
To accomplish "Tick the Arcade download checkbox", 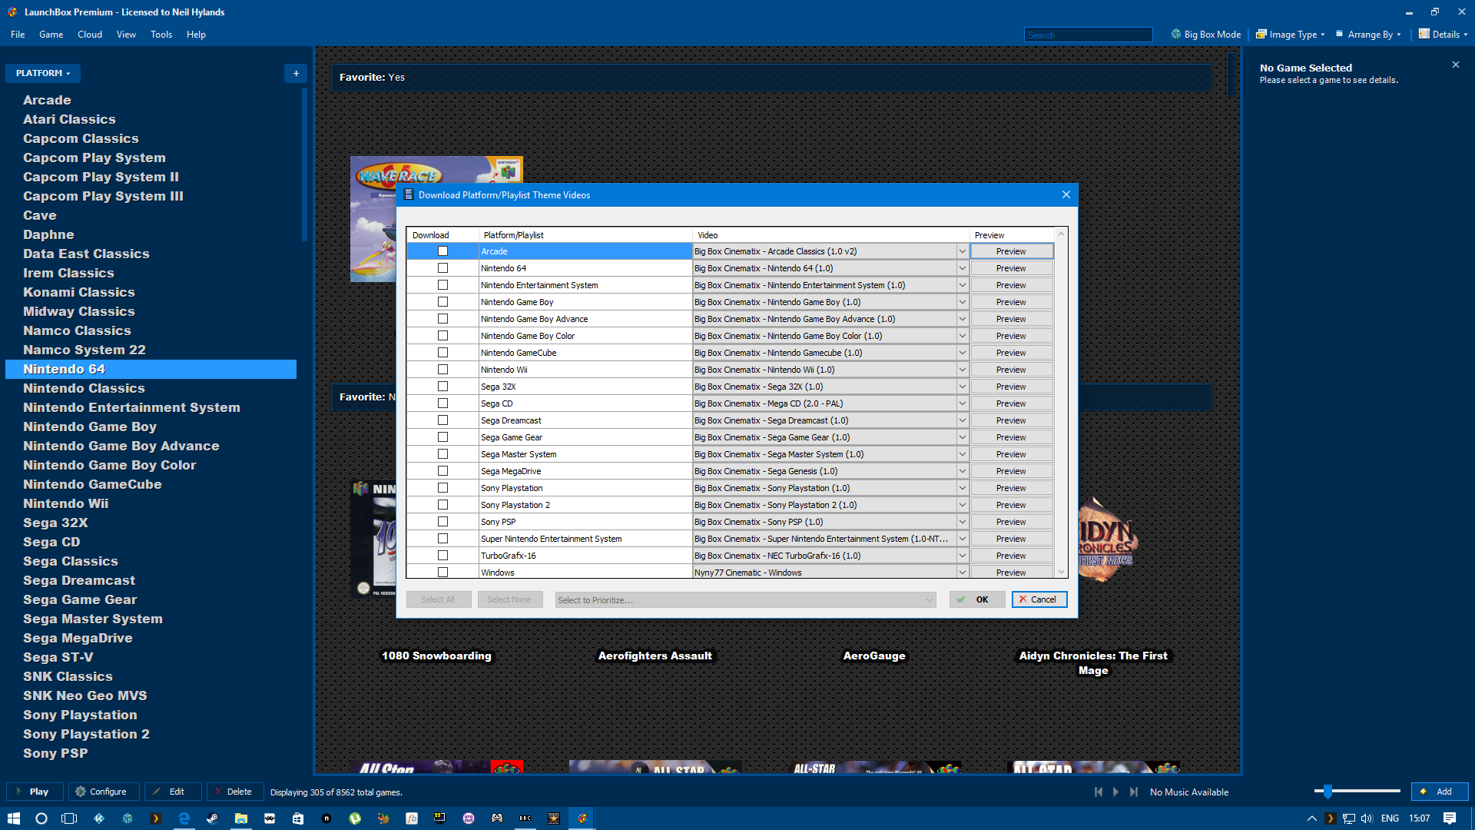I will (x=442, y=251).
